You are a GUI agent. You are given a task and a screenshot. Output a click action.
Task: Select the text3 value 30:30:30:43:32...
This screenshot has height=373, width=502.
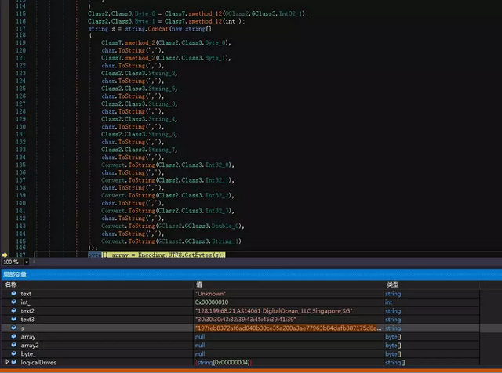(x=246, y=320)
